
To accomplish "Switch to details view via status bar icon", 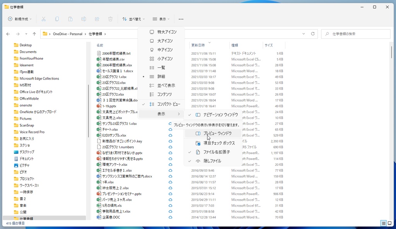I will click(x=384, y=223).
